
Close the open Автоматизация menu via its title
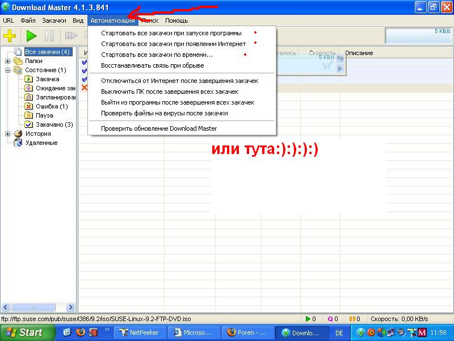[112, 20]
